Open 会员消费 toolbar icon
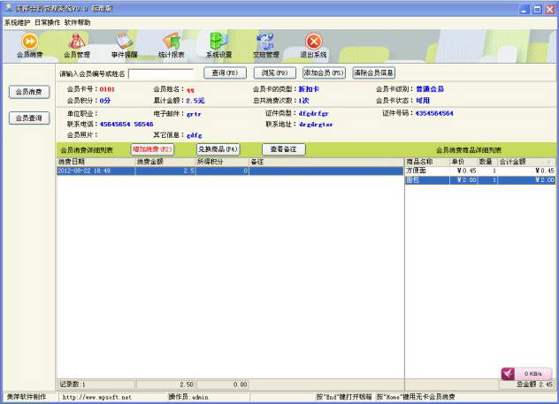Viewport: 559px width, 404px height. click(30, 46)
